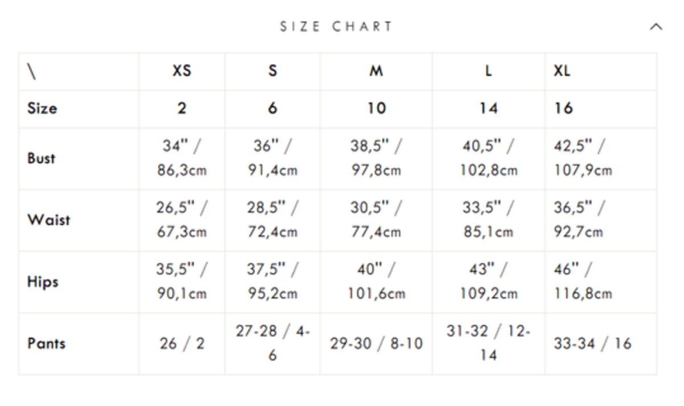Click the Bust row label
The width and height of the screenshot is (684, 406).
click(x=42, y=158)
